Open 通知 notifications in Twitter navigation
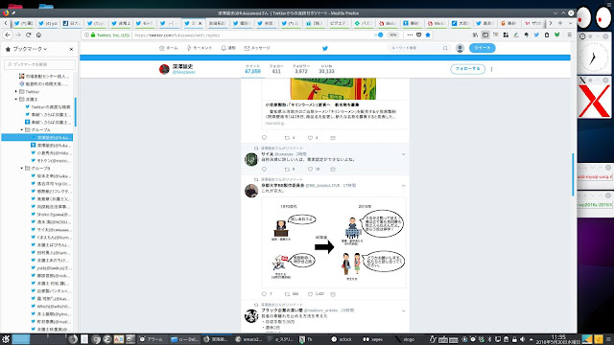This screenshot has height=345, width=614. [228, 48]
